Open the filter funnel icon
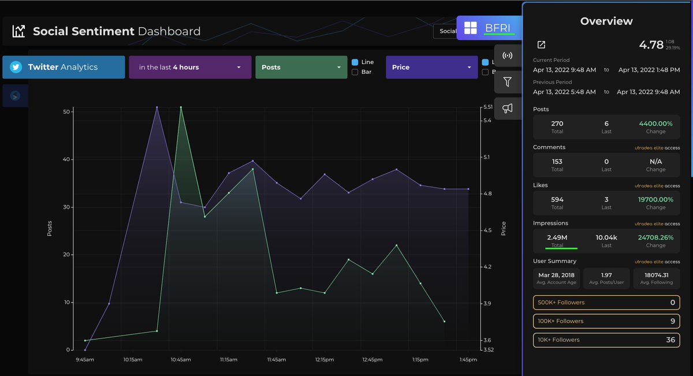This screenshot has width=693, height=376. [x=508, y=82]
